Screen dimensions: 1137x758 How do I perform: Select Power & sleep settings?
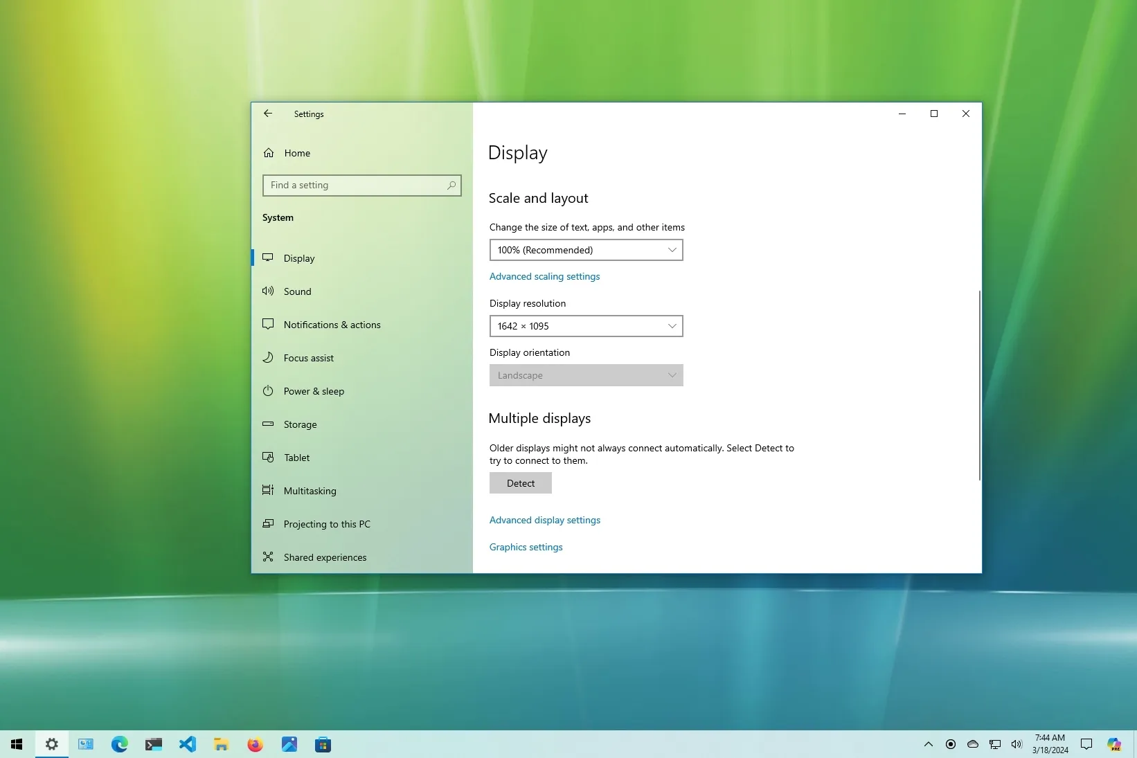point(313,390)
